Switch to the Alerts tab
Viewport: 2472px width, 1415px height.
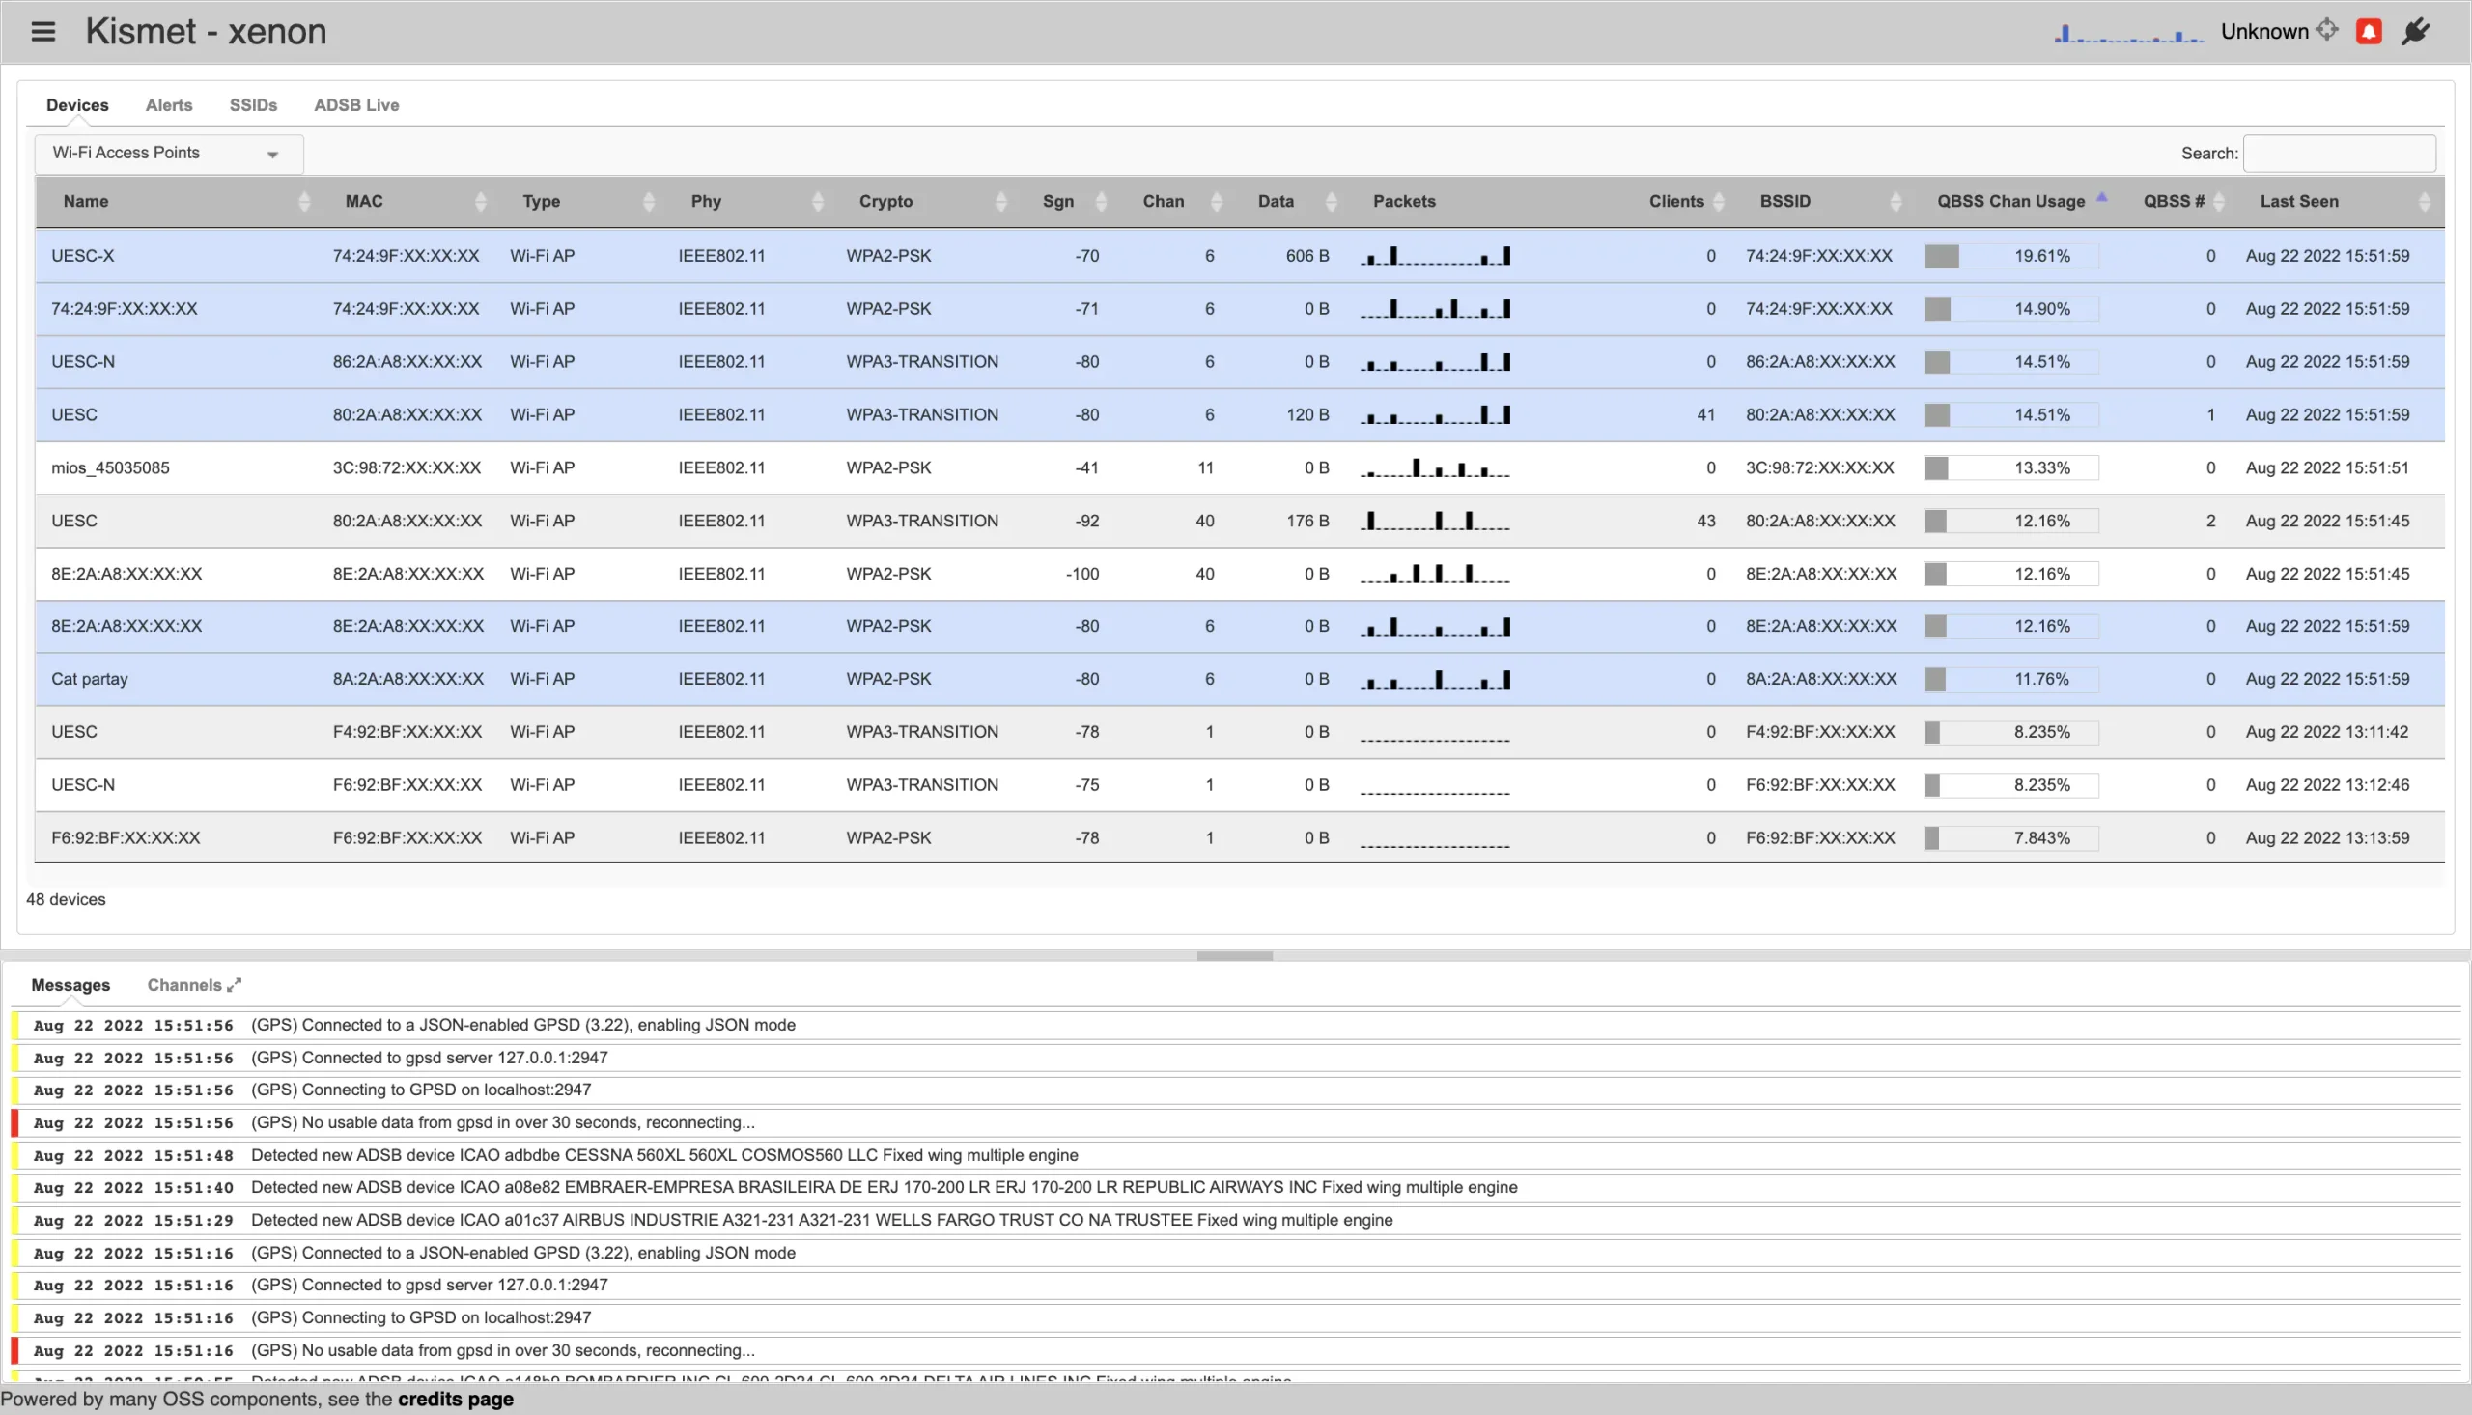tap(169, 105)
